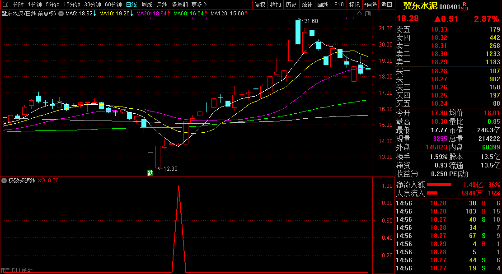Click the 叠加 overlay button
This screenshot has height=274, width=502.
click(275, 5)
